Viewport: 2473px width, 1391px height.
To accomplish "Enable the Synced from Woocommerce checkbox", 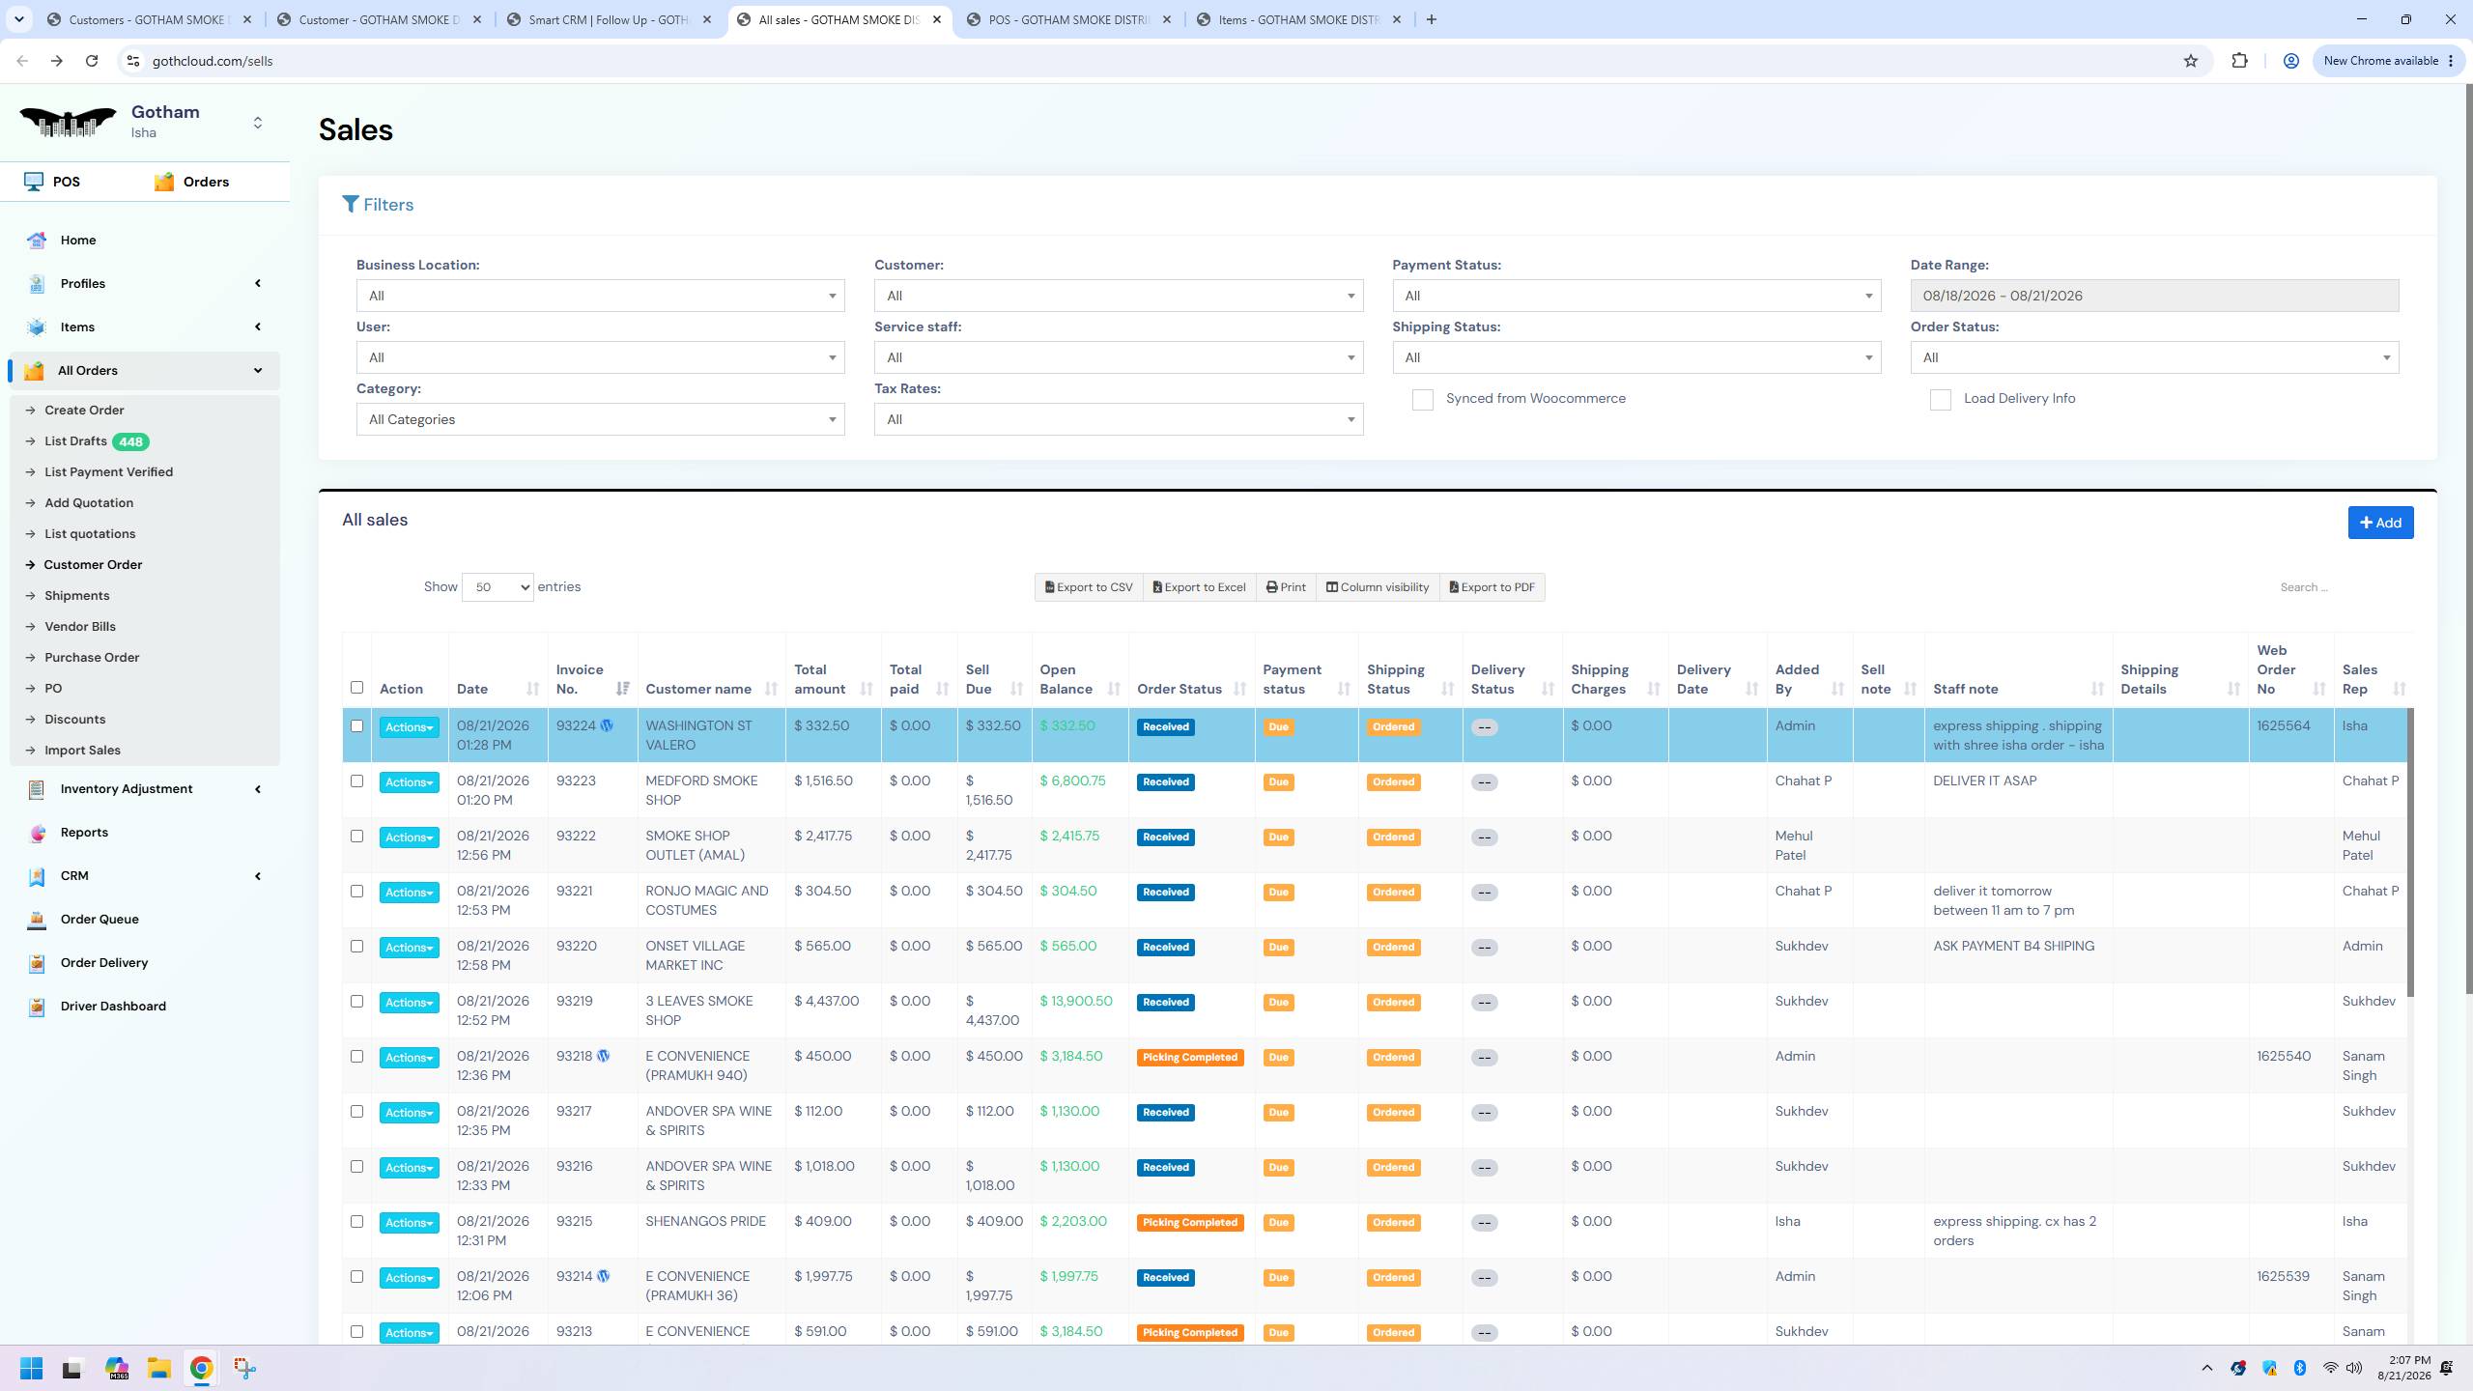I will (1422, 400).
